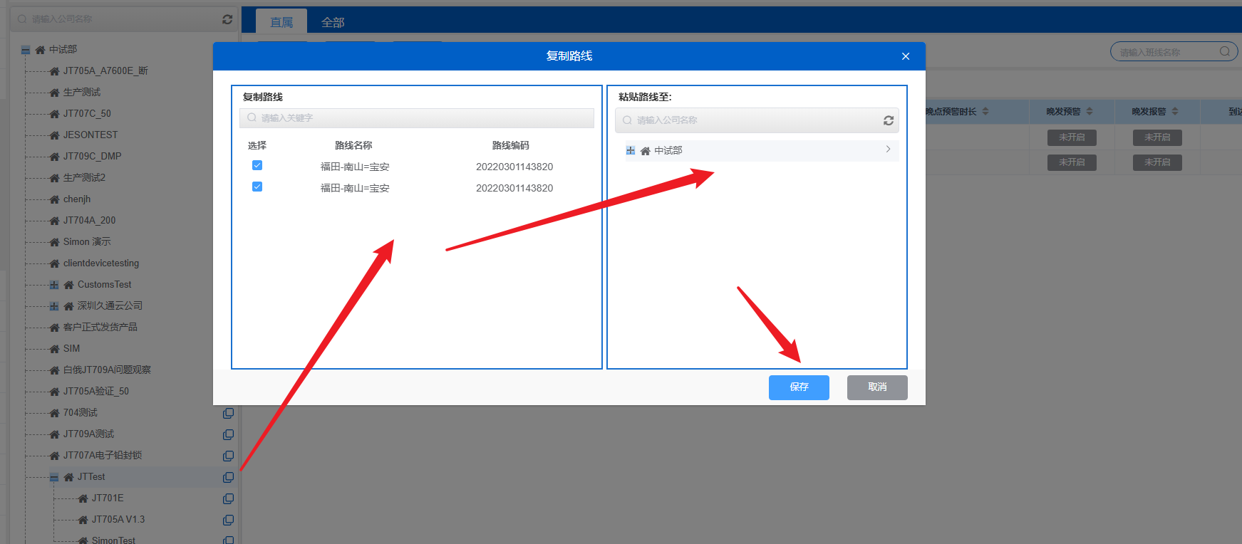Click the copy icon next to JT707A电子铅封锁
The height and width of the screenshot is (544, 1242).
228,456
